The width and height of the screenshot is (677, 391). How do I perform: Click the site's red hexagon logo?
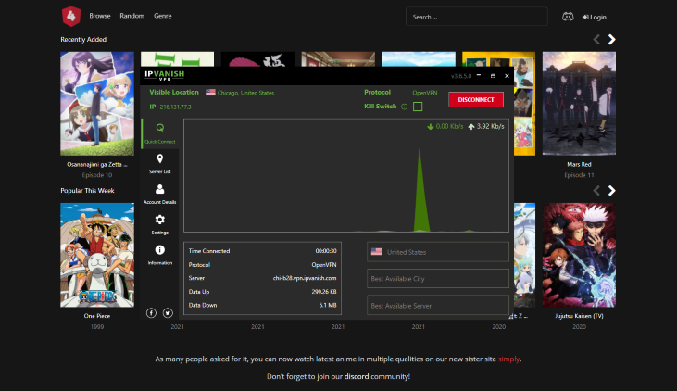[71, 17]
